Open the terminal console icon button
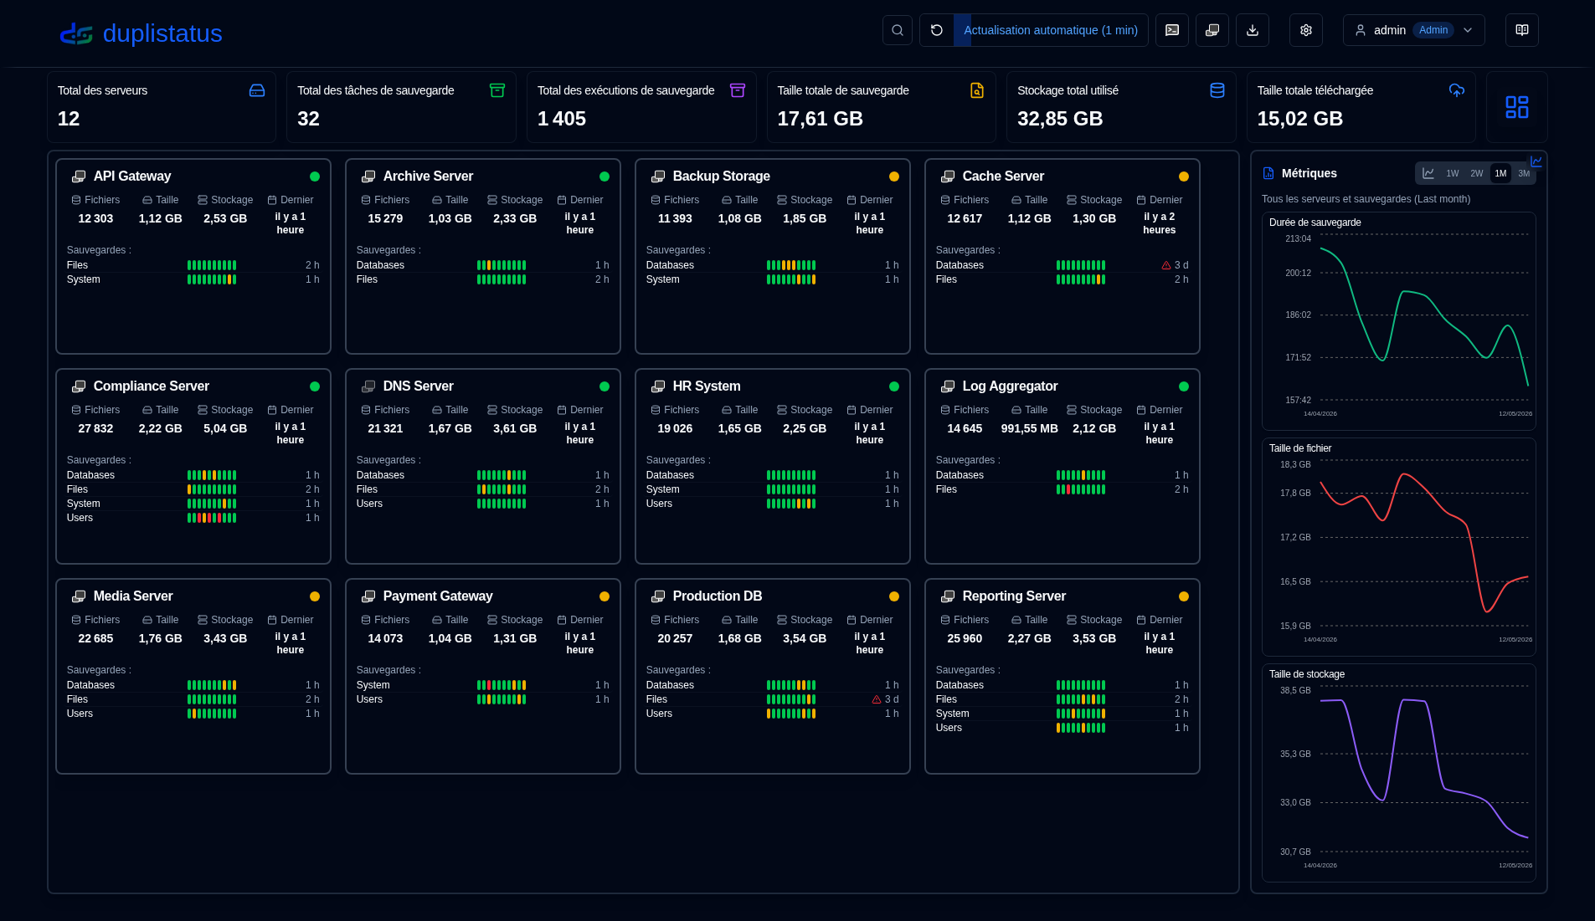 pyautogui.click(x=1171, y=30)
